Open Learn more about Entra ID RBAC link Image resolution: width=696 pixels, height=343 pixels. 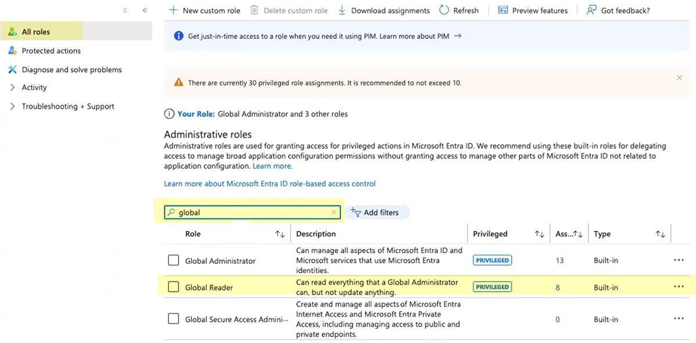click(x=270, y=184)
